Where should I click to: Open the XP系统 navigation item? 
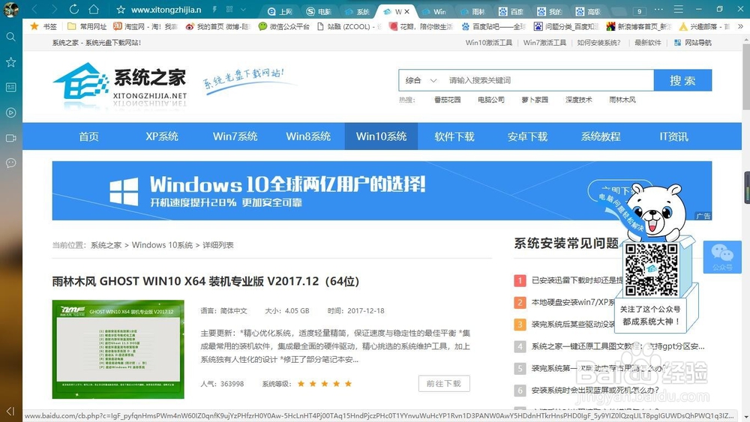coord(162,136)
